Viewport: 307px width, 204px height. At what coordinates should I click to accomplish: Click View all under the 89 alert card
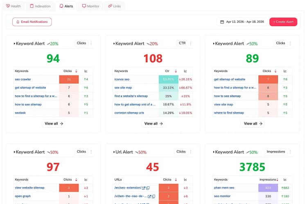tap(253, 124)
